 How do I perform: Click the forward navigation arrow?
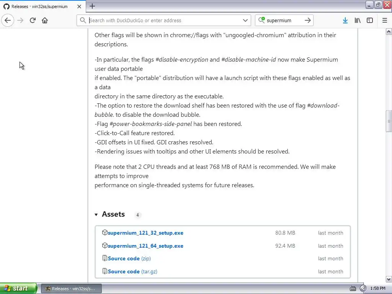[x=20, y=20]
